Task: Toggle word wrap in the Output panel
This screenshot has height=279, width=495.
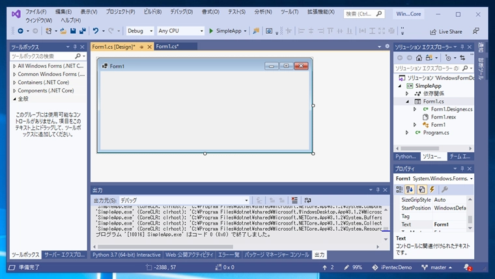Action: pos(308,200)
